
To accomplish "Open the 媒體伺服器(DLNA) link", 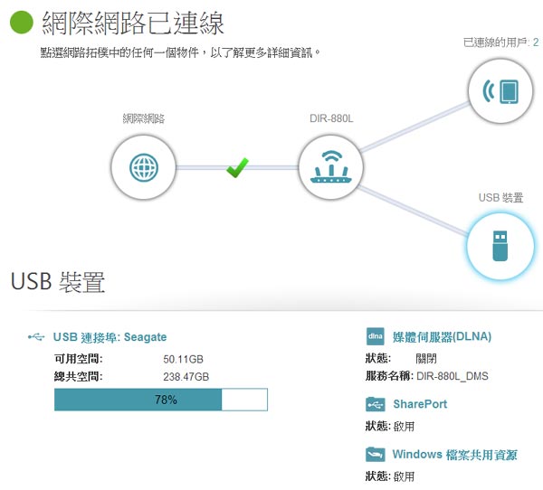I will point(442,336).
